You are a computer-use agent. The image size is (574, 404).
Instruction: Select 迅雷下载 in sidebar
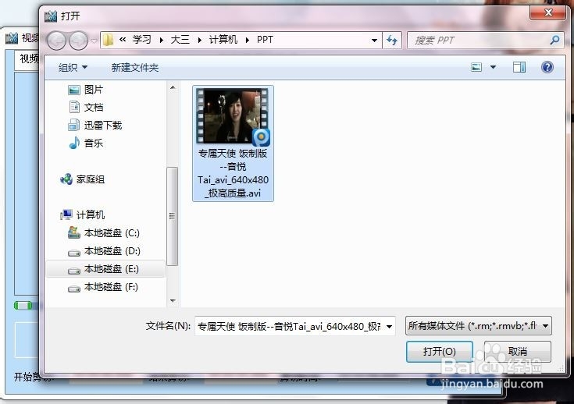(x=94, y=125)
